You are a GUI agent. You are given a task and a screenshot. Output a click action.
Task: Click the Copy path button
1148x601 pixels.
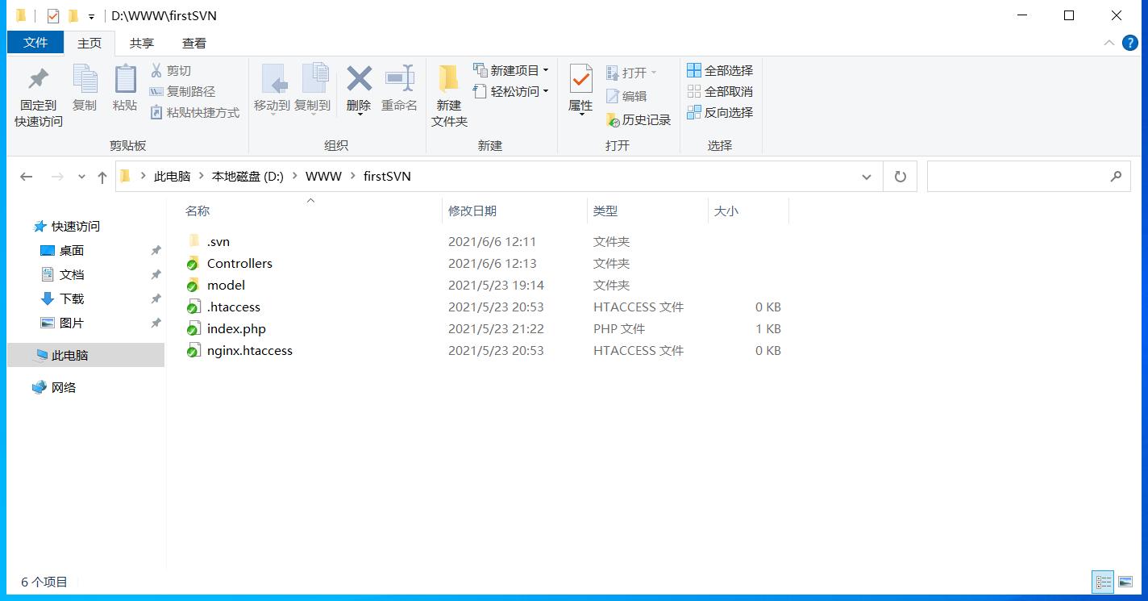183,92
